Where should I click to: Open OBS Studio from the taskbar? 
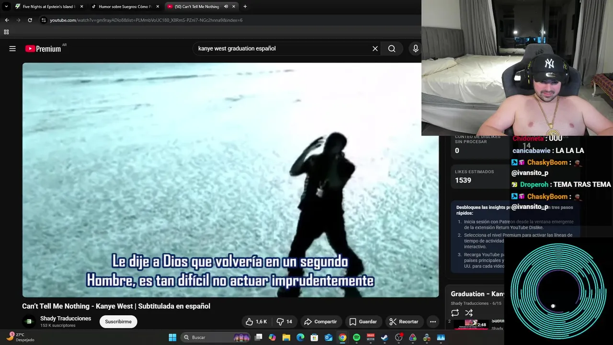398,337
